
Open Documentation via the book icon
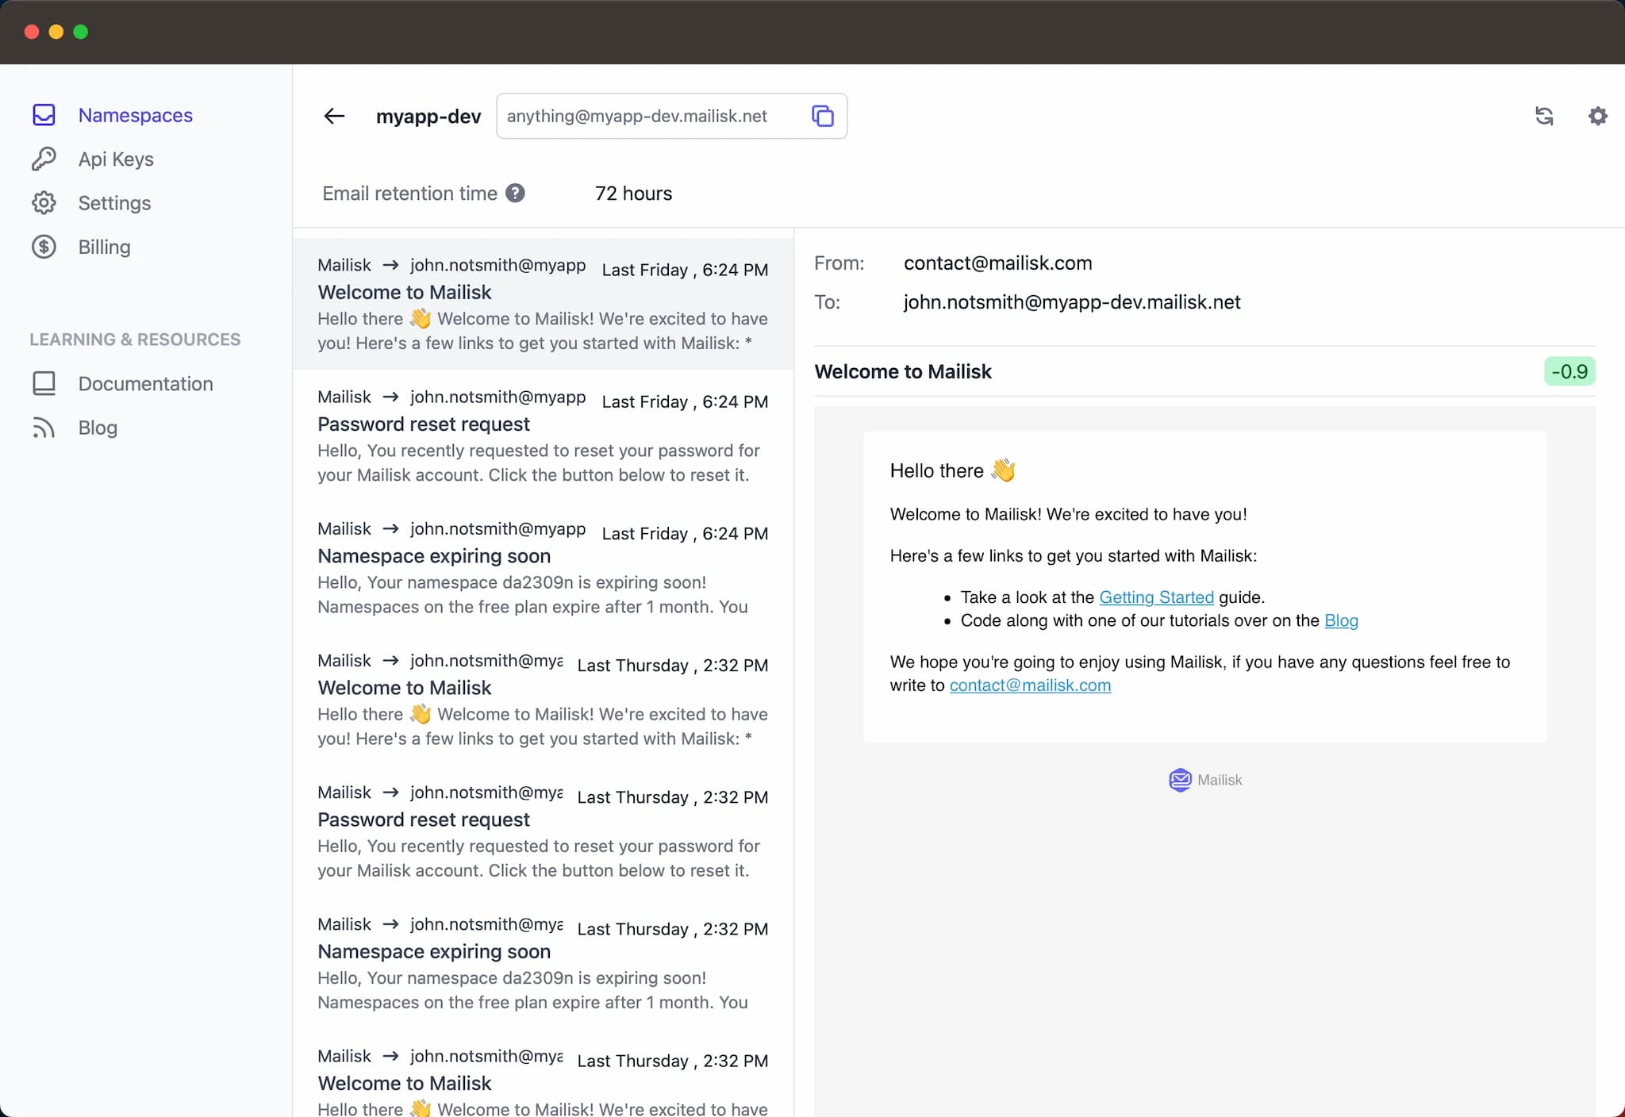point(44,383)
